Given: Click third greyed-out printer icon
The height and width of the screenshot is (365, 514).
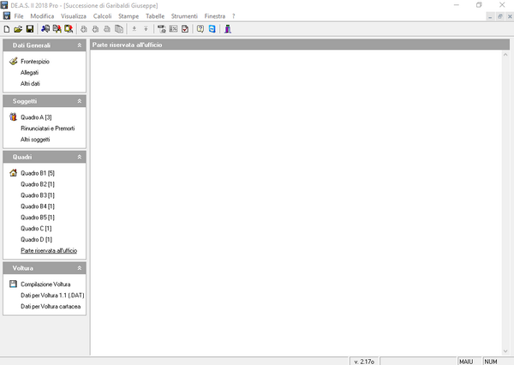Looking at the screenshot, I should click(x=107, y=29).
